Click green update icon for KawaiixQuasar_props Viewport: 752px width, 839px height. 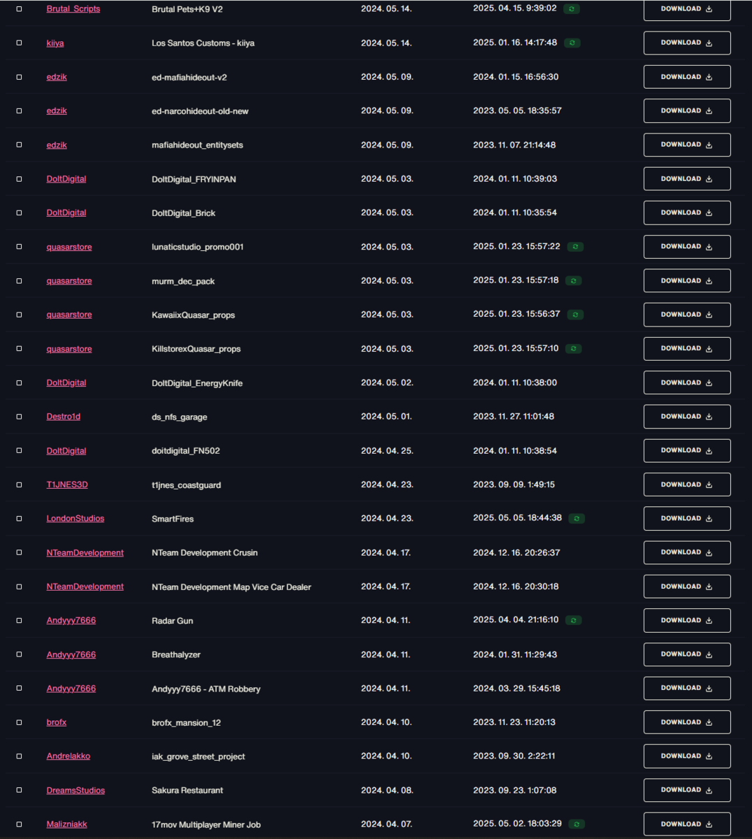pyautogui.click(x=575, y=315)
